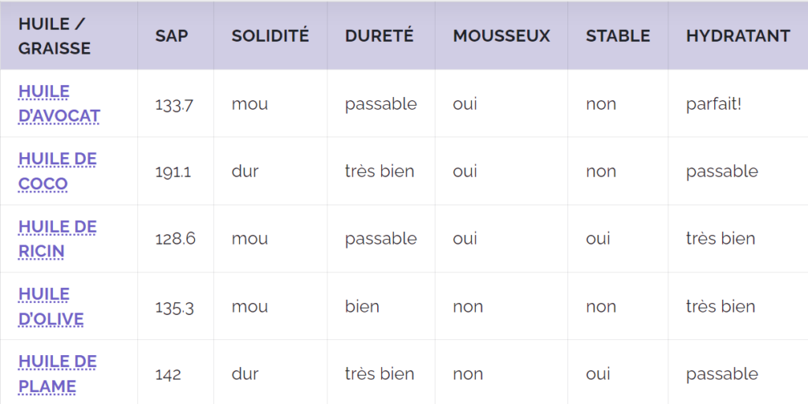The image size is (808, 404).
Task: Click the 128.6 SAP cell
Action: [175, 240]
